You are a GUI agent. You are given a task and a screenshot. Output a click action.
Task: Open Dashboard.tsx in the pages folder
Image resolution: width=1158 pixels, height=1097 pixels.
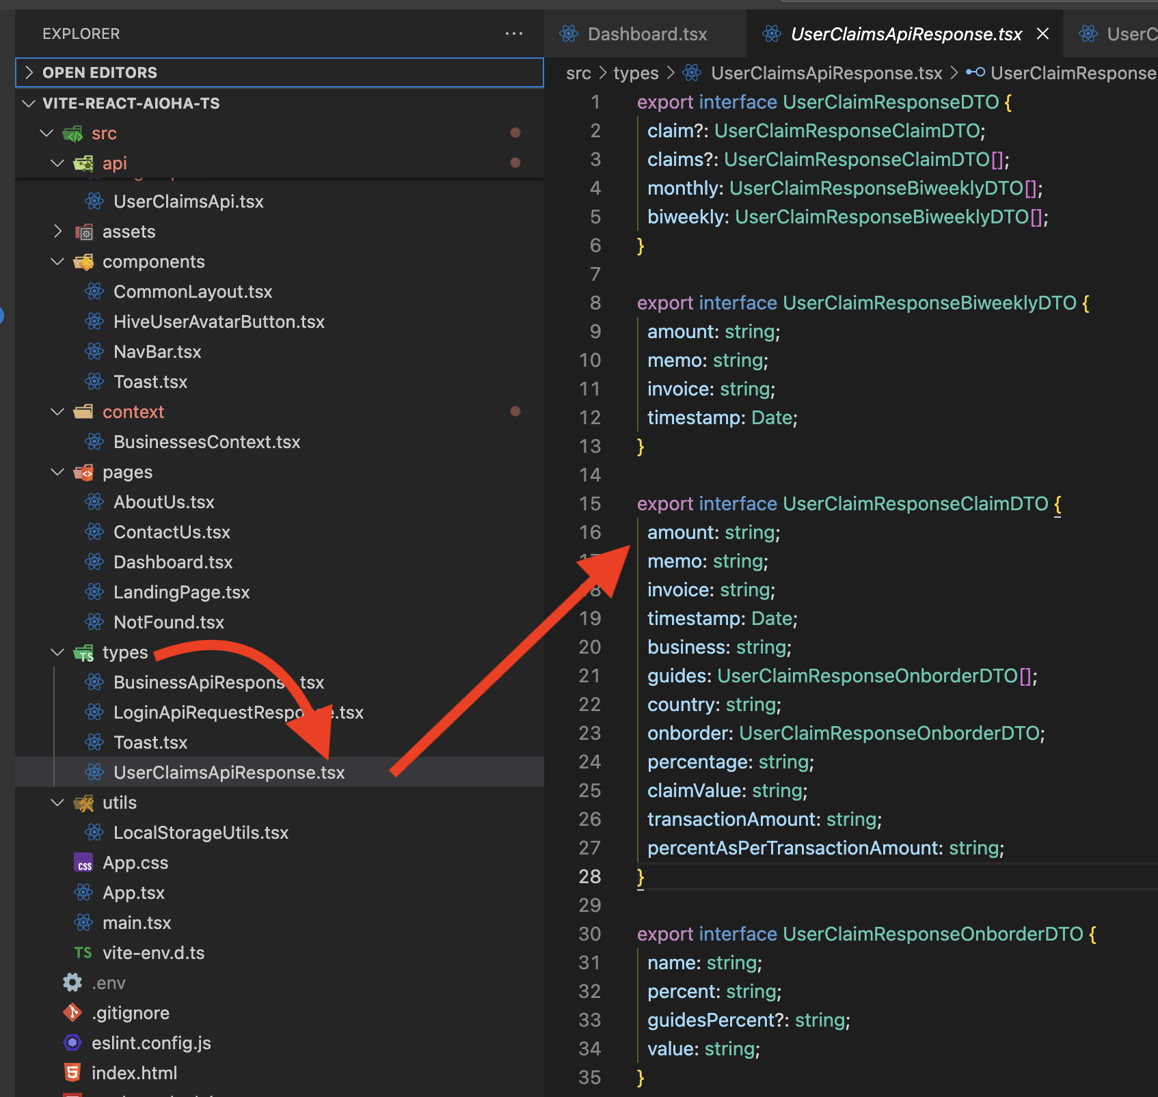click(173, 562)
